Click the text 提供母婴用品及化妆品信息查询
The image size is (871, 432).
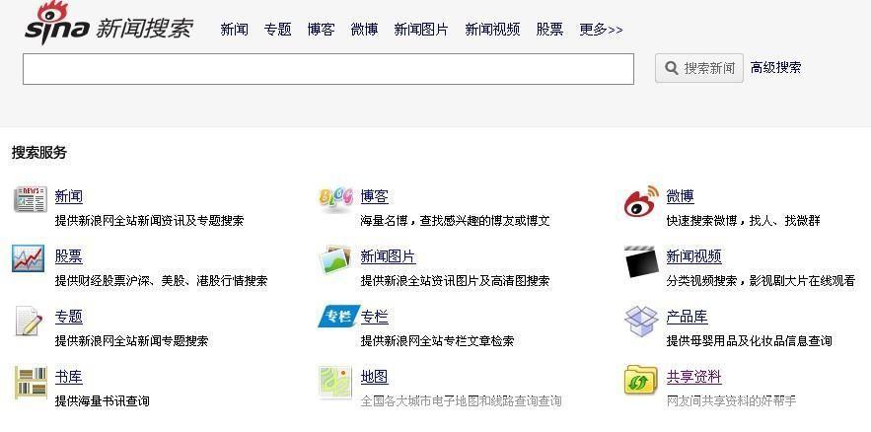tap(750, 341)
